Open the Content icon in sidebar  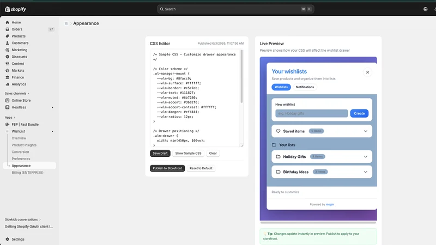pyautogui.click(x=7, y=64)
